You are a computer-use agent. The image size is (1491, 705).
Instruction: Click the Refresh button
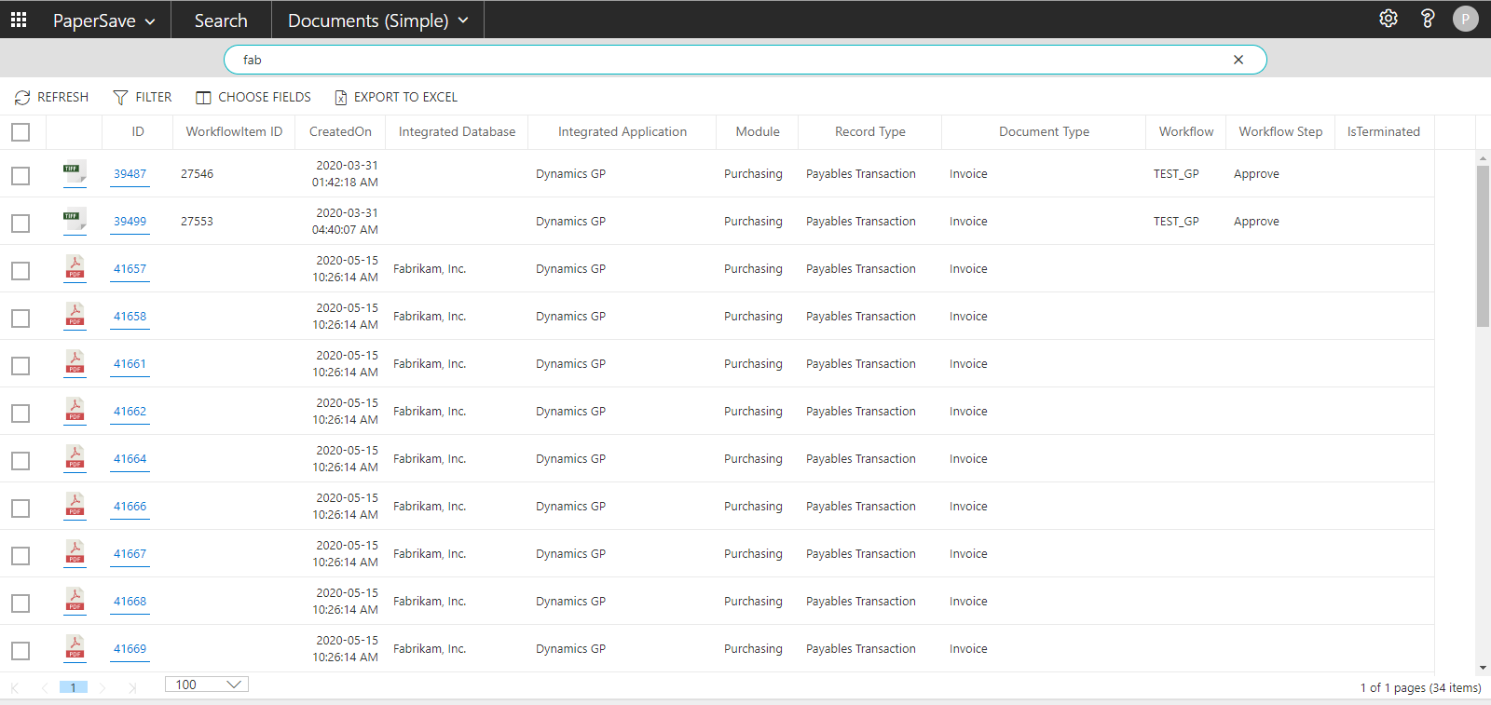[x=52, y=97]
